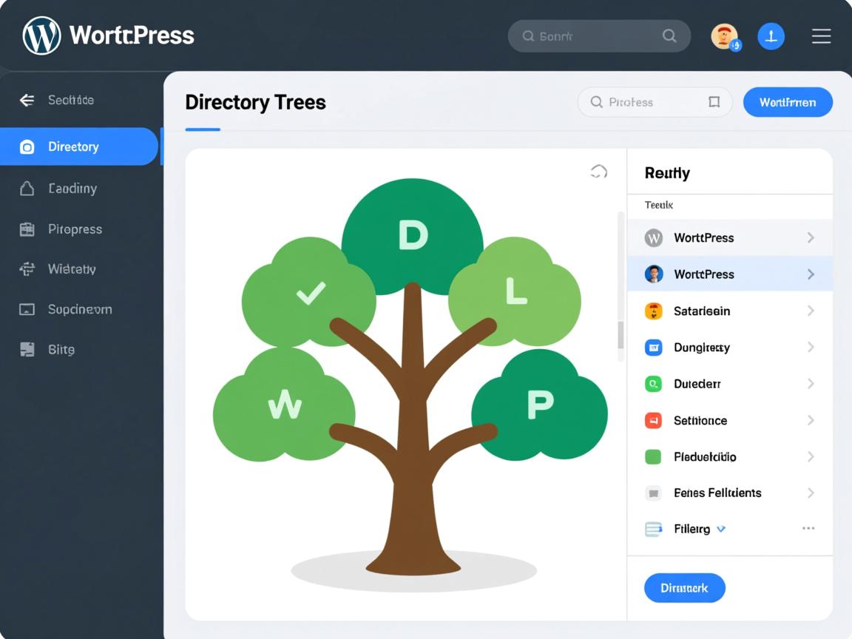
Task: Click the refresh icon above the tree
Action: pos(598,171)
